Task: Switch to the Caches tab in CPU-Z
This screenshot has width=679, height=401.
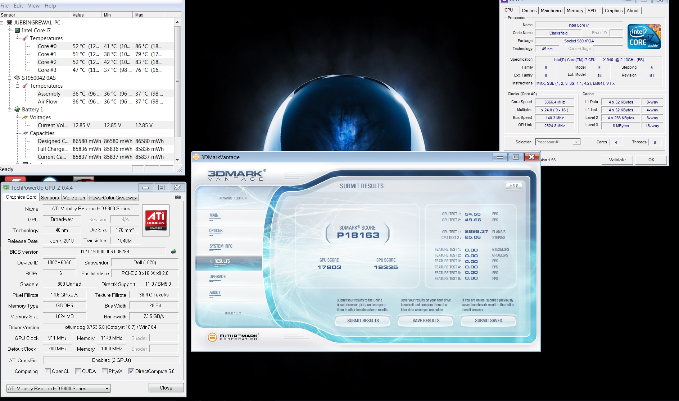Action: [529, 11]
